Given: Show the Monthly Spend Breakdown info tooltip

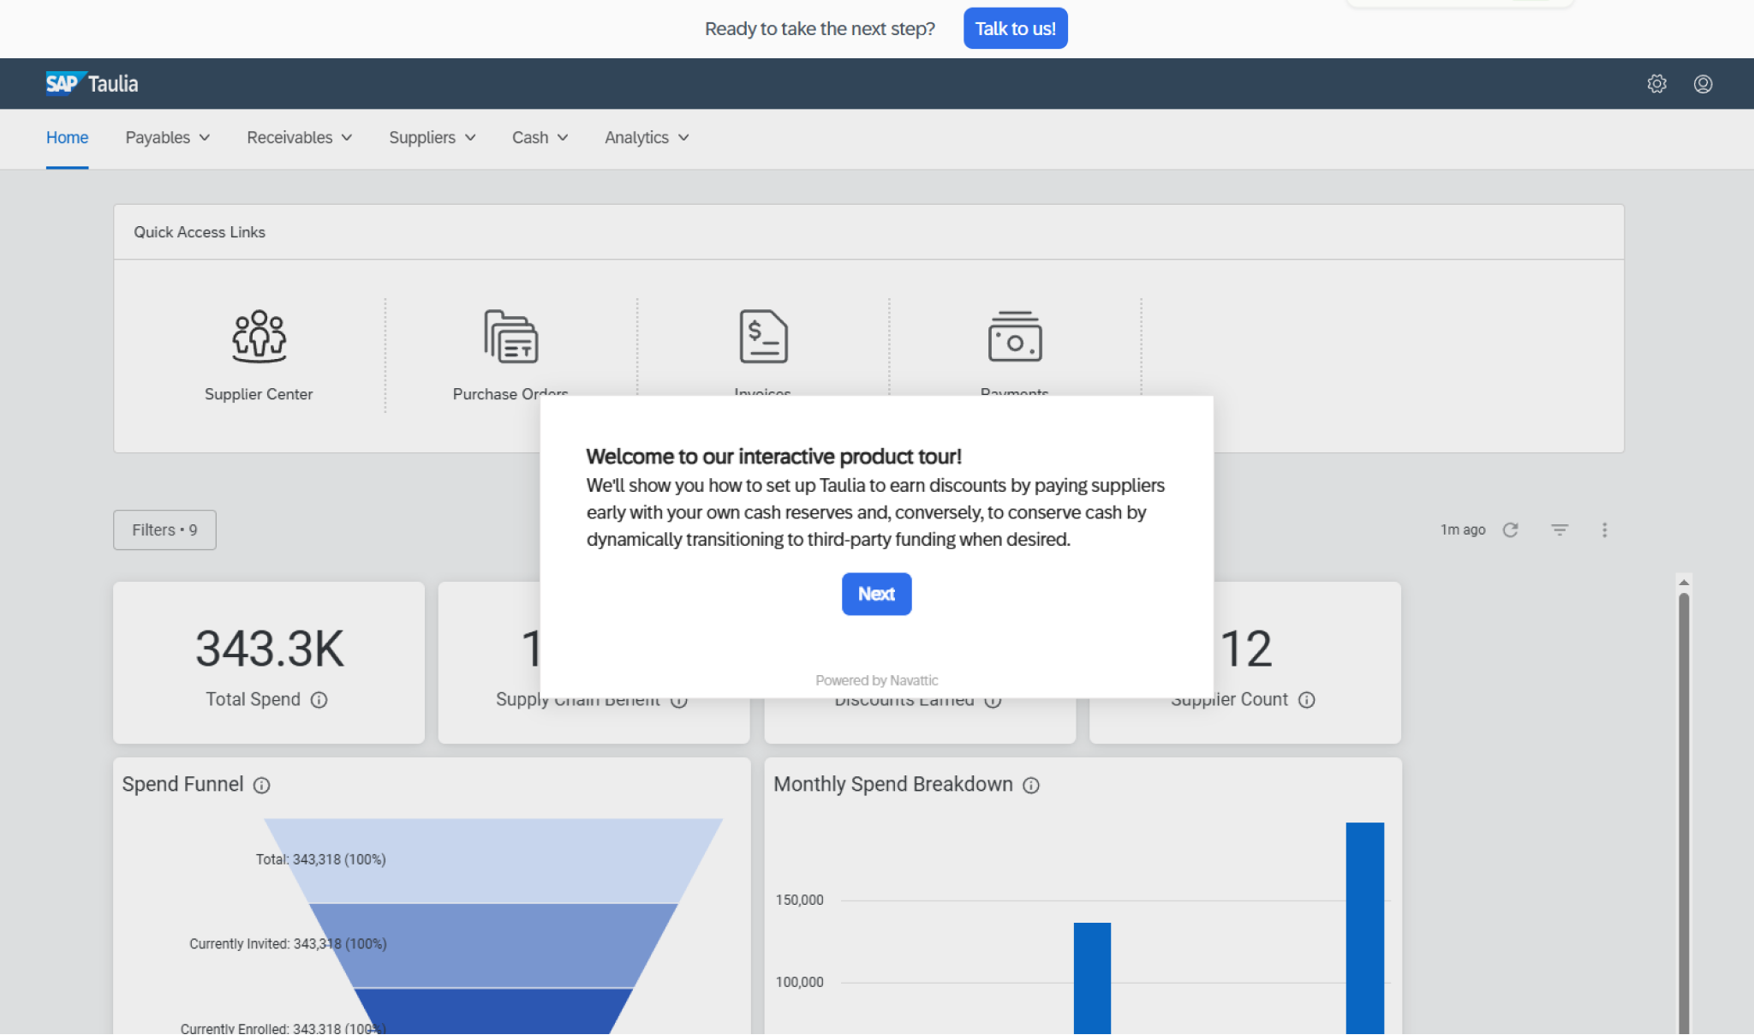Looking at the screenshot, I should coord(1031,785).
